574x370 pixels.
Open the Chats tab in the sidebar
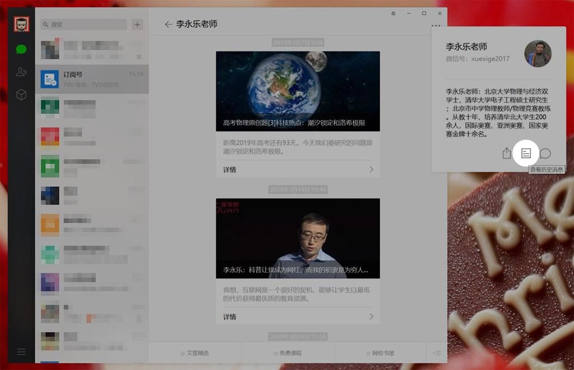21,49
